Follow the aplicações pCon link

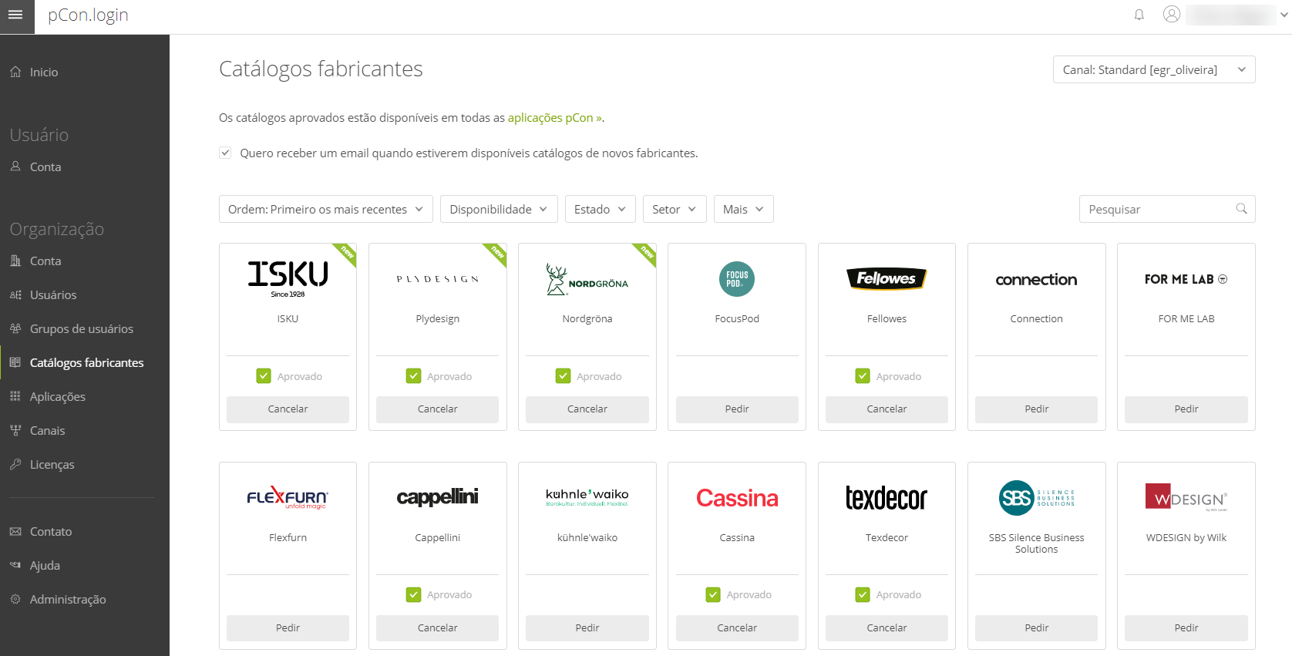(x=554, y=117)
